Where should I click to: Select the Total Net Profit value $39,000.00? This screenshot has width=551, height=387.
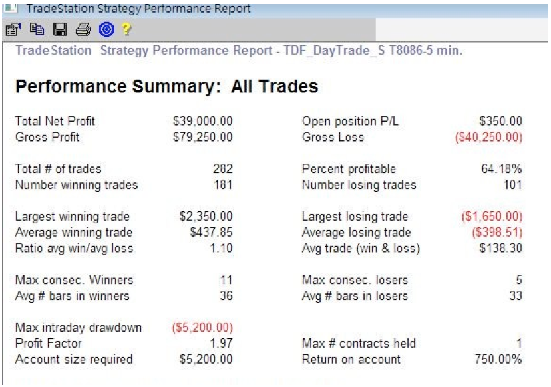202,121
